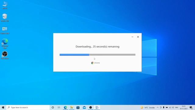Click the taskbar search box
195x110 pixels.
28,107
